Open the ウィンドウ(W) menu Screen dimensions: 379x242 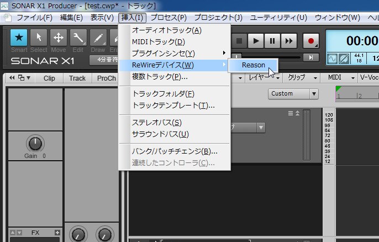click(x=338, y=18)
